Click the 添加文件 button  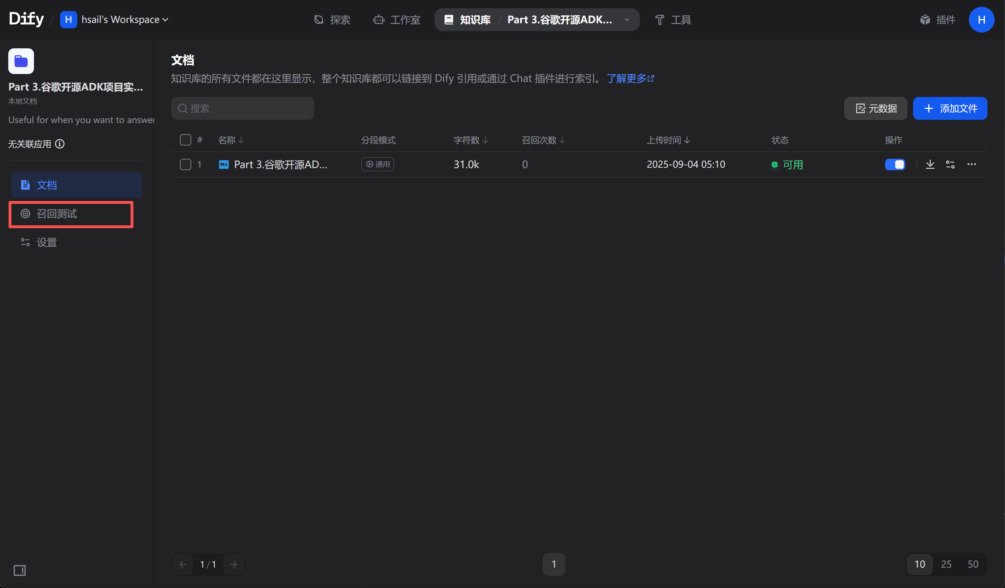950,108
